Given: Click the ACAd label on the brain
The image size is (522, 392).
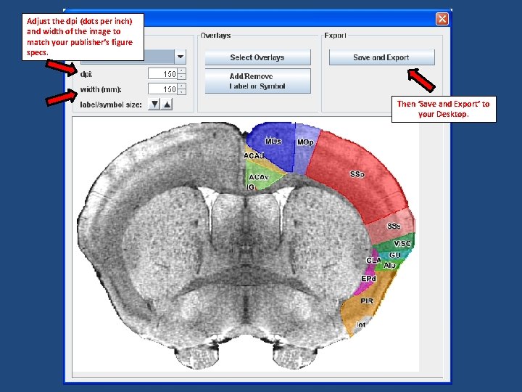Looking at the screenshot, I should pyautogui.click(x=254, y=155).
